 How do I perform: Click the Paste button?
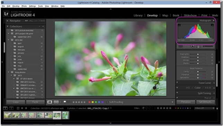point(35,102)
